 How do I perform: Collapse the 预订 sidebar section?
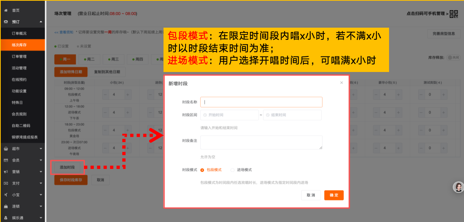point(41,22)
